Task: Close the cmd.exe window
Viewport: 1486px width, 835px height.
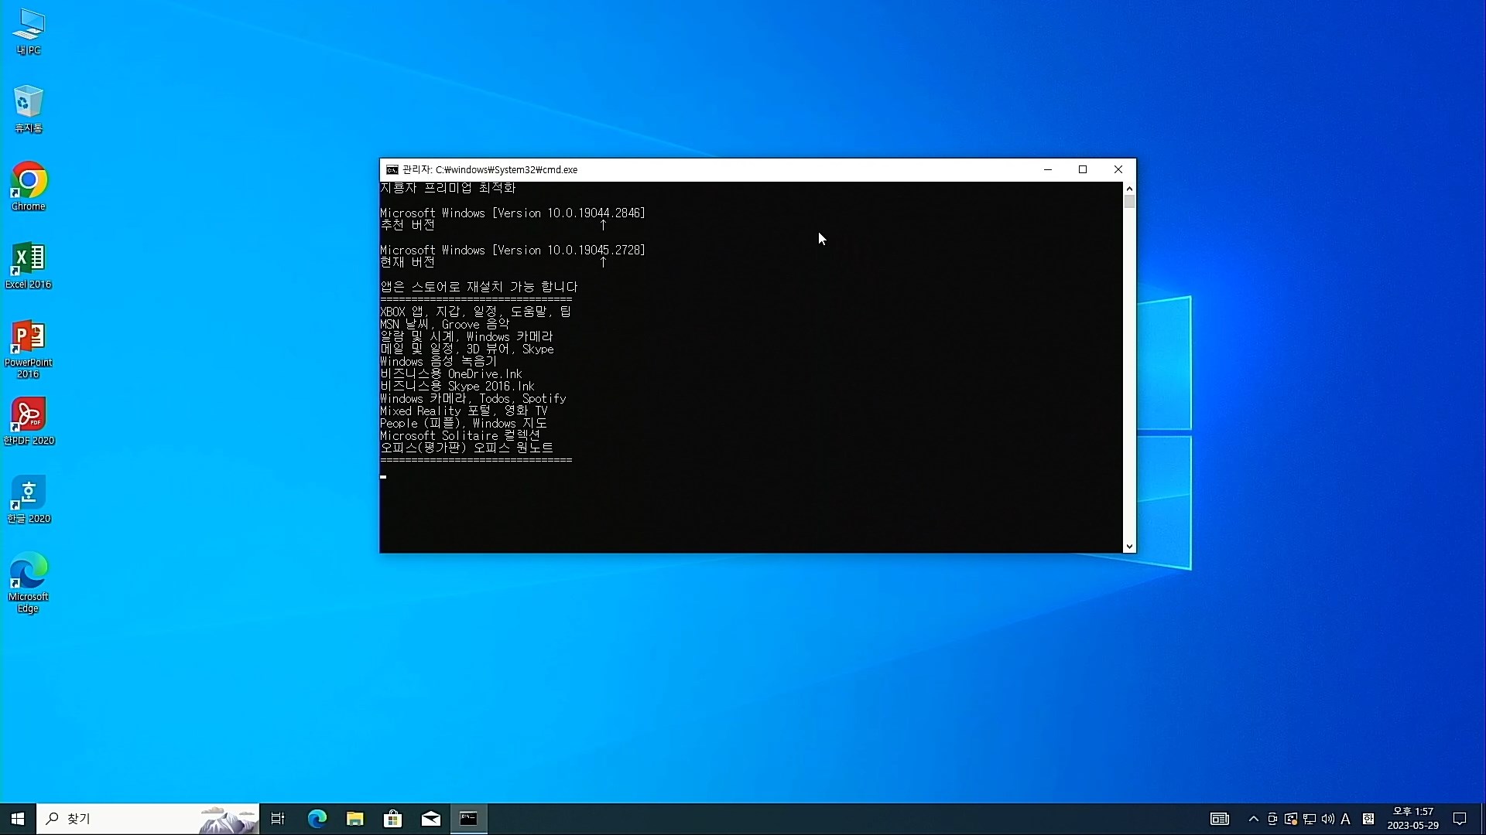Action: coord(1118,169)
